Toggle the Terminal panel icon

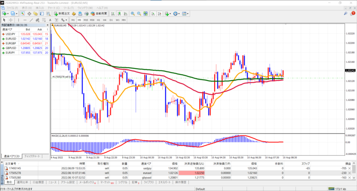42,14
